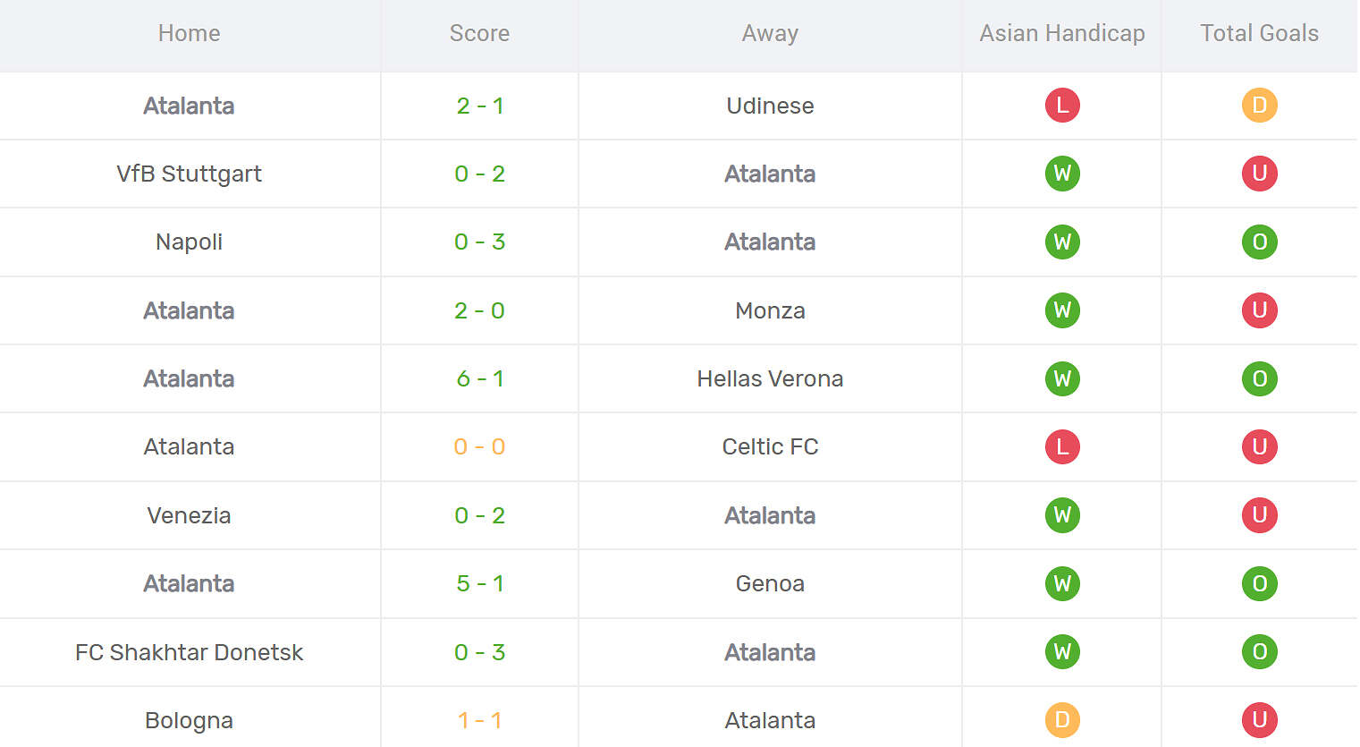Open the VfB Stuttgart team link

point(189,174)
